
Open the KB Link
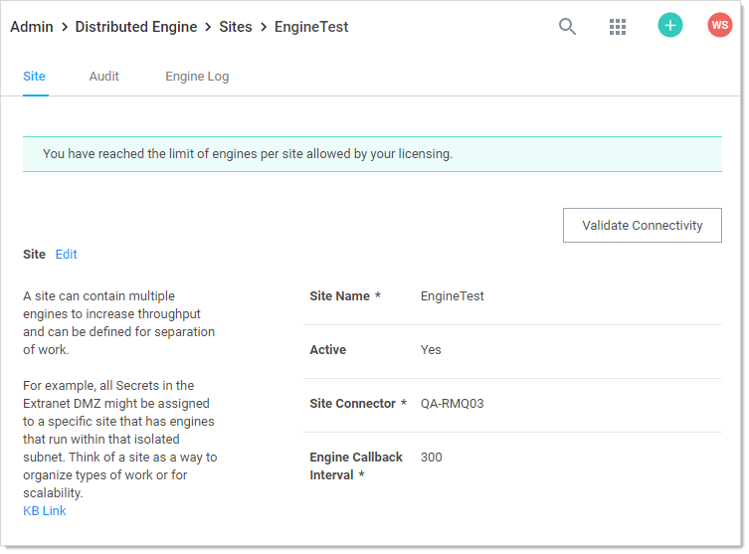pos(45,511)
